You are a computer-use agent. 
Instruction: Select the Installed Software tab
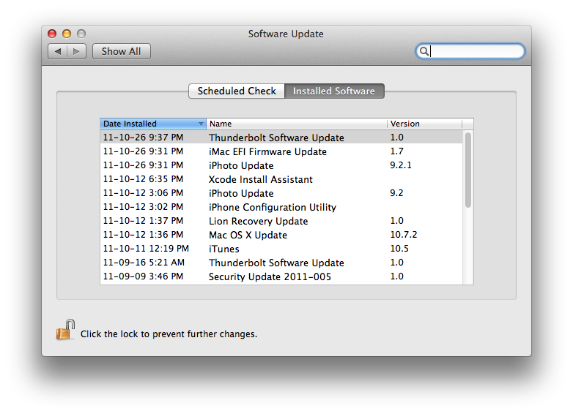point(334,91)
